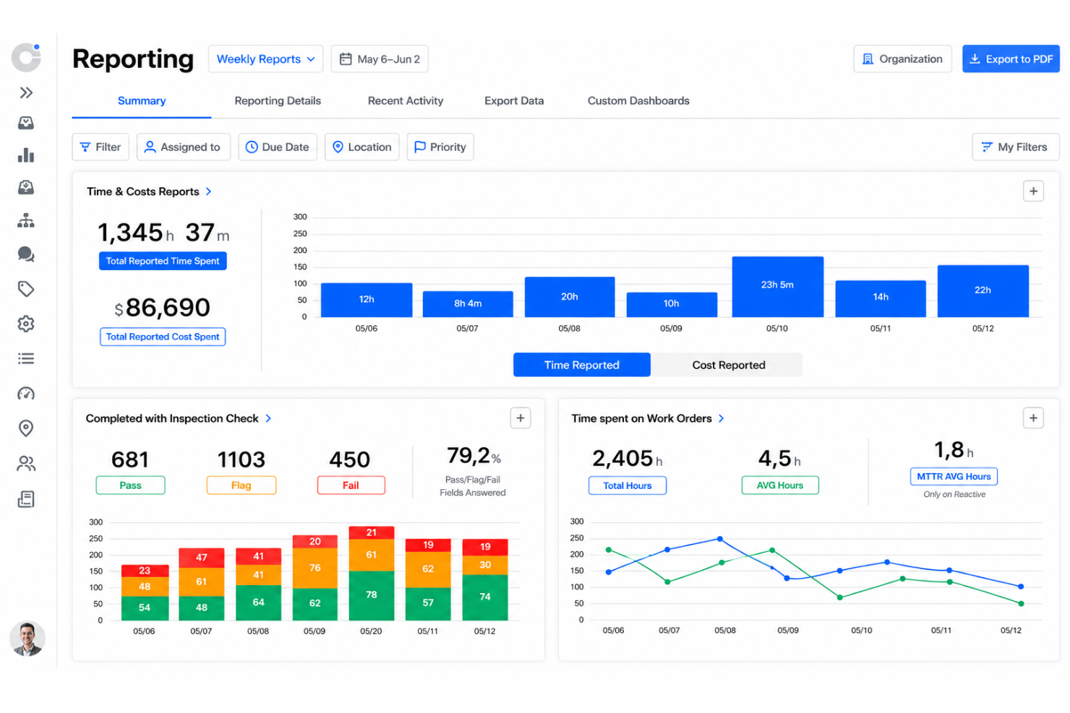Viewport: 1070px width, 713px height.
Task: Open the documents sidebar icon at bottom
Action: point(26,499)
